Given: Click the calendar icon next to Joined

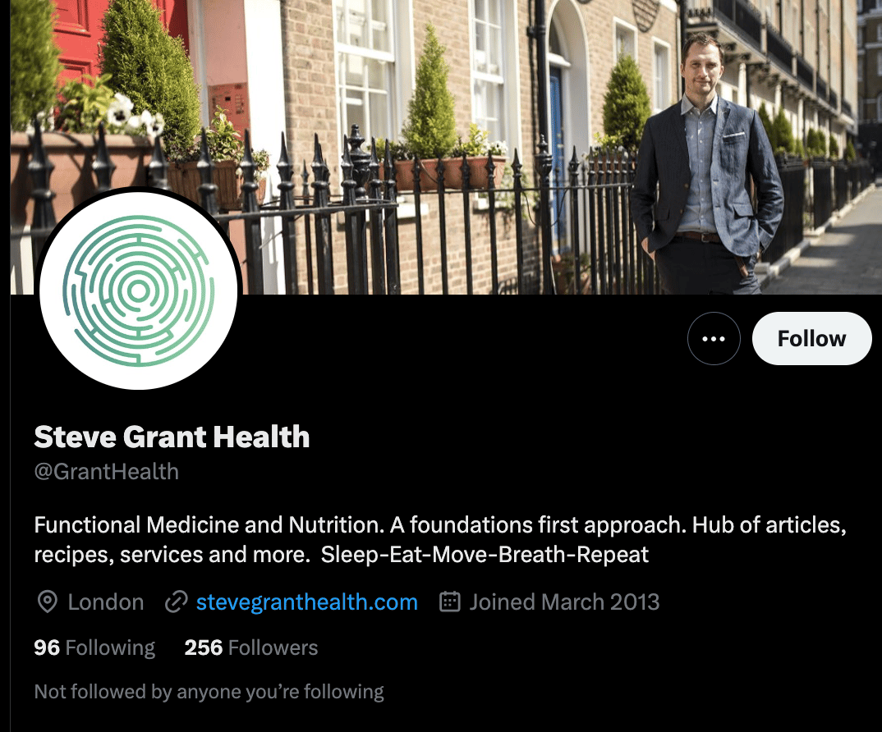Looking at the screenshot, I should (449, 602).
